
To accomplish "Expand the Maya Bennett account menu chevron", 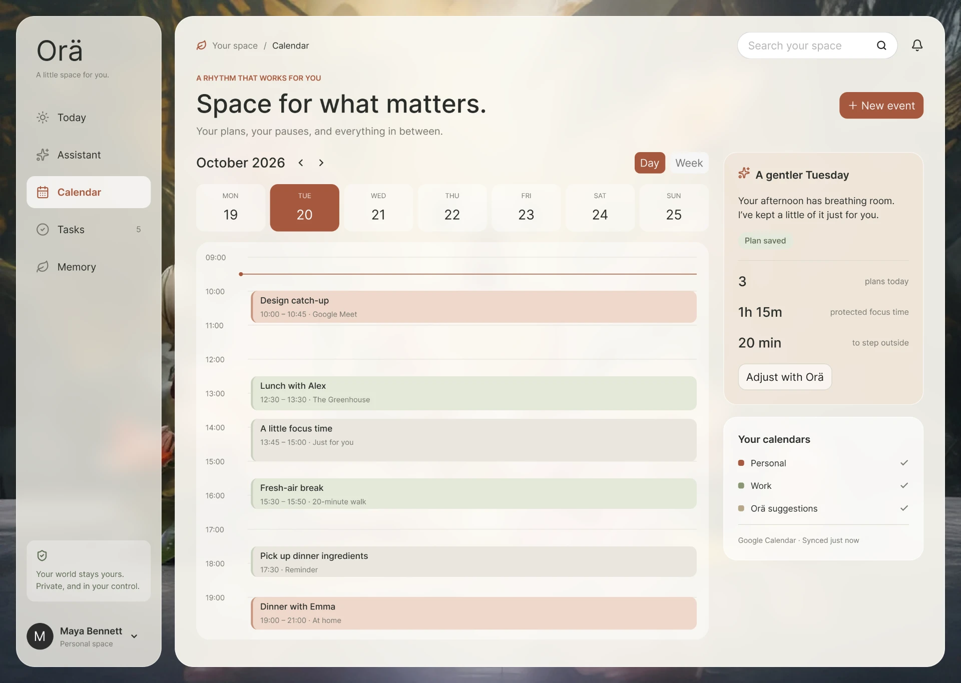I will [134, 636].
